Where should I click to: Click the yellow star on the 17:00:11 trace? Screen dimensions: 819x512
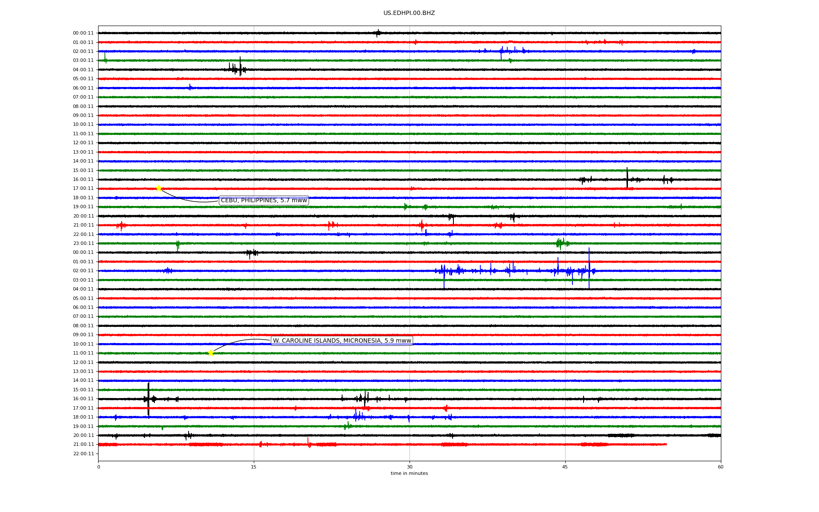pyautogui.click(x=159, y=189)
